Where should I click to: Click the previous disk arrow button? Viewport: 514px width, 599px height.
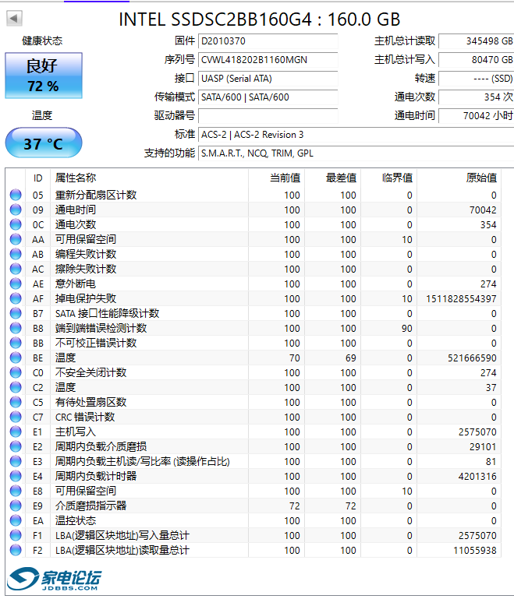click(x=14, y=18)
